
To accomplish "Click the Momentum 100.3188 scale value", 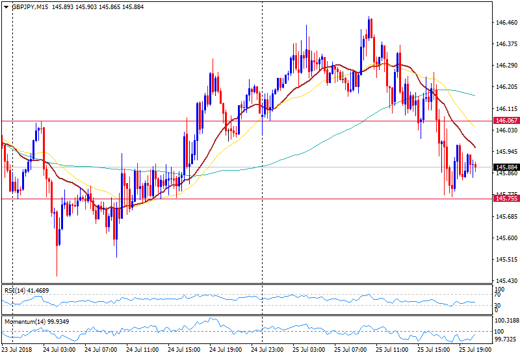I will coord(506,321).
